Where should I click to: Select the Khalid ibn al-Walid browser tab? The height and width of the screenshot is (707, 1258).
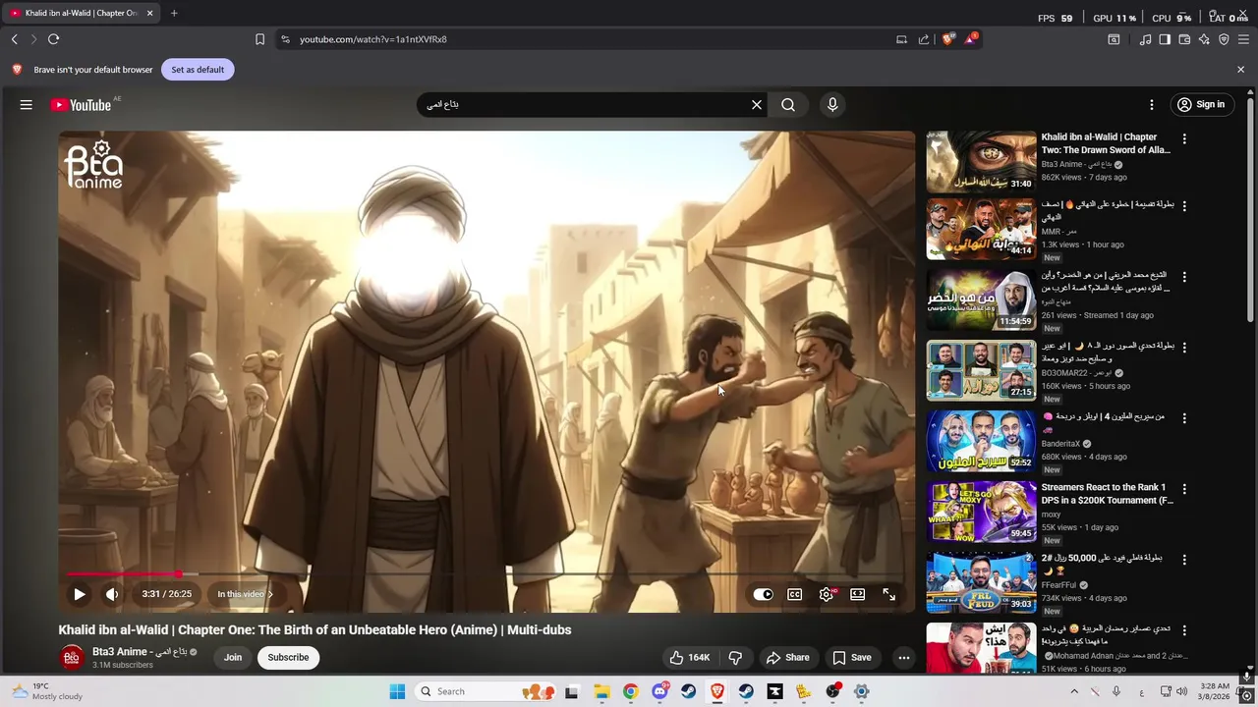pos(81,13)
